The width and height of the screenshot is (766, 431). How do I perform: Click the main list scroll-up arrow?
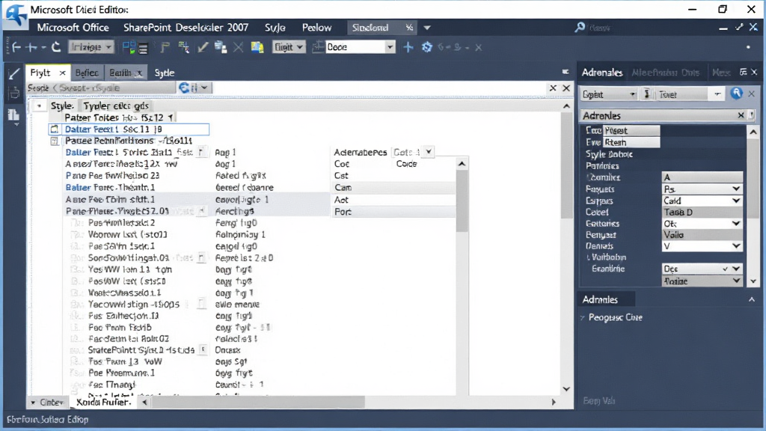click(x=566, y=106)
